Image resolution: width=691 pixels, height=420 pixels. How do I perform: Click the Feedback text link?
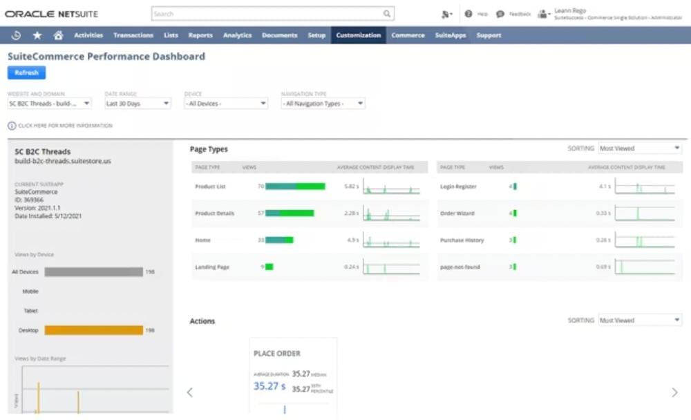(520, 14)
